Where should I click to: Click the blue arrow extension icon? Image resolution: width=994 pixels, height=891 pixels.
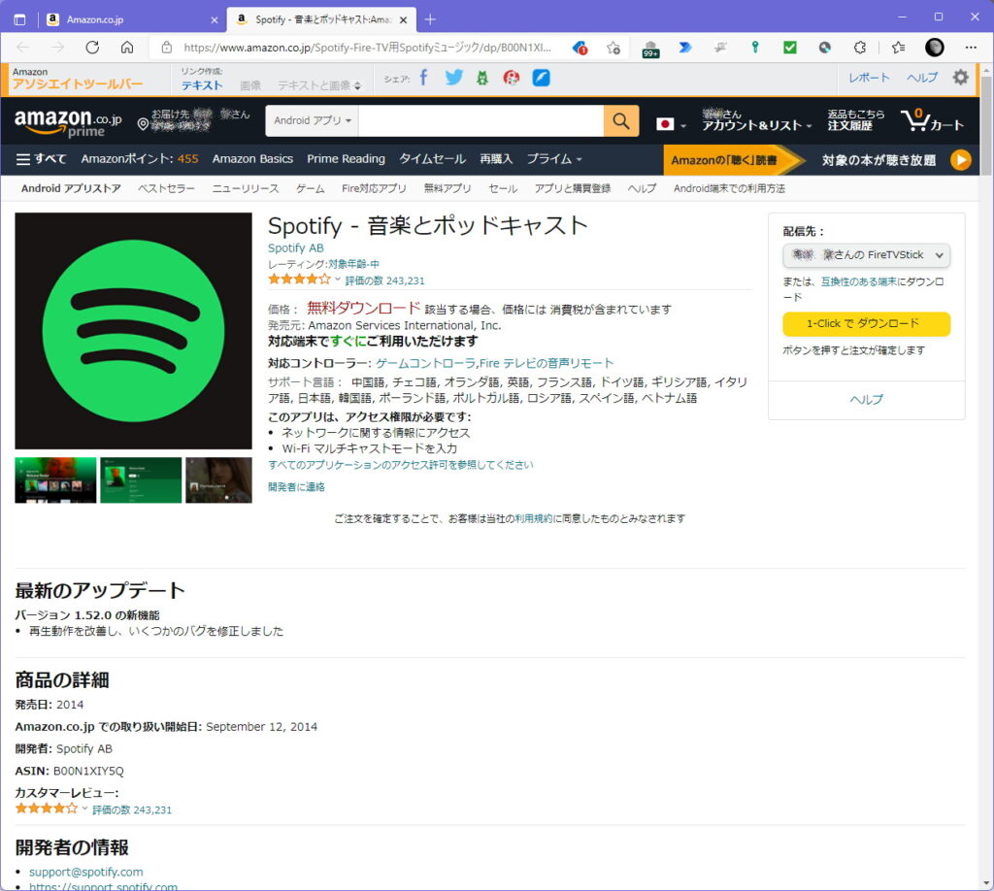[685, 47]
